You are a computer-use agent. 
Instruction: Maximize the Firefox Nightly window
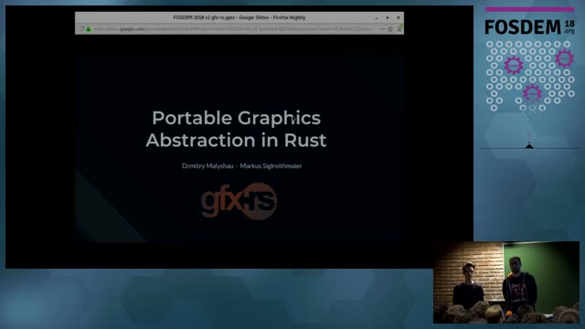point(388,17)
